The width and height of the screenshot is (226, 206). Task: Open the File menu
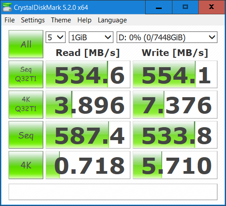(x=9, y=20)
